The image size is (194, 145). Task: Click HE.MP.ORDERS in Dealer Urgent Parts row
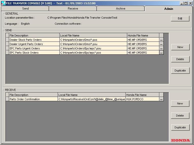(143, 44)
